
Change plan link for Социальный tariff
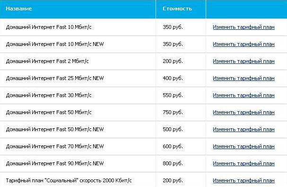click(x=244, y=180)
